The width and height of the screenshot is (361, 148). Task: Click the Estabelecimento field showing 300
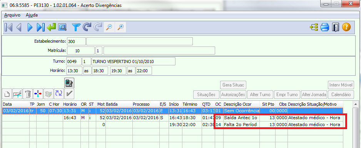pos(76,42)
